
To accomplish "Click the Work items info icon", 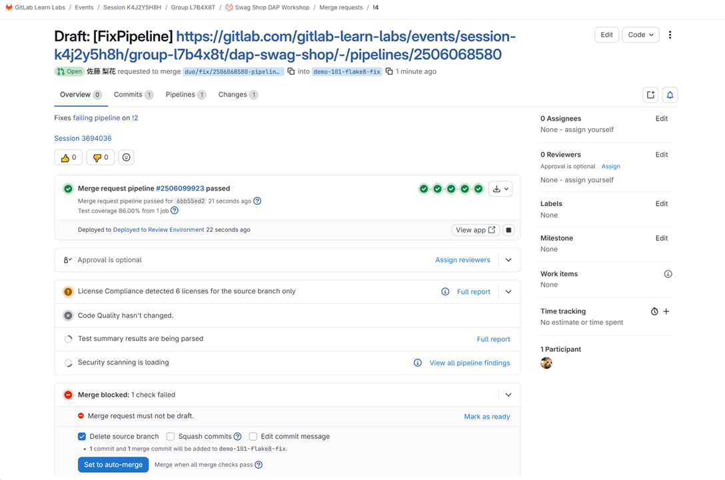I will pos(668,274).
